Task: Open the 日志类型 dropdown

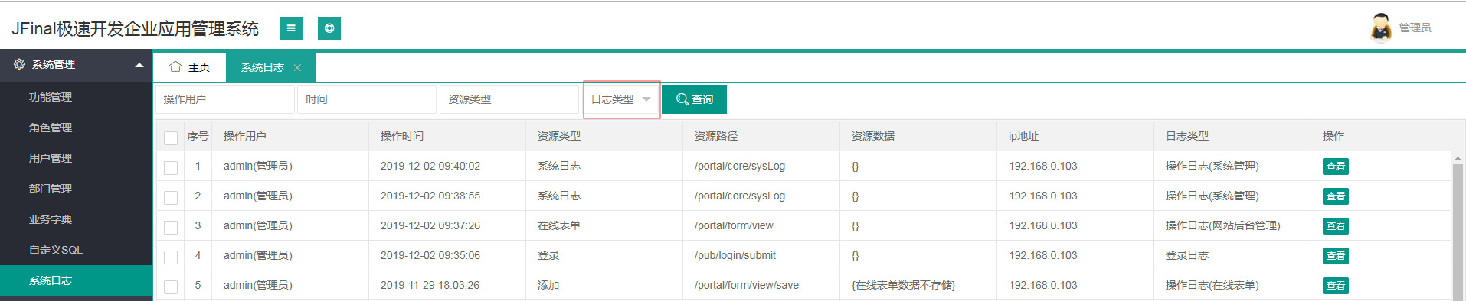Action: pos(621,99)
